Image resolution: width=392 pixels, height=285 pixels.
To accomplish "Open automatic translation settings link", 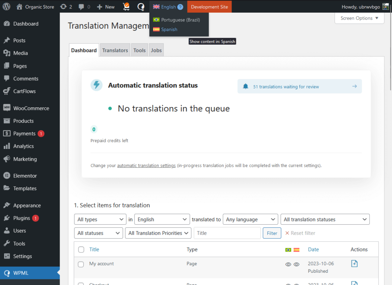I will pyautogui.click(x=146, y=165).
